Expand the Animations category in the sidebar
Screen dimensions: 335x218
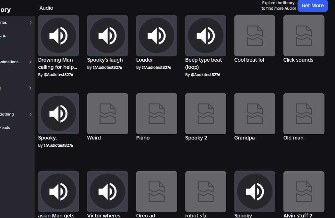[30, 62]
